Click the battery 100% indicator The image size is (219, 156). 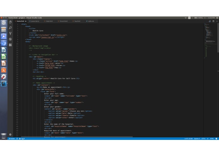199,18
